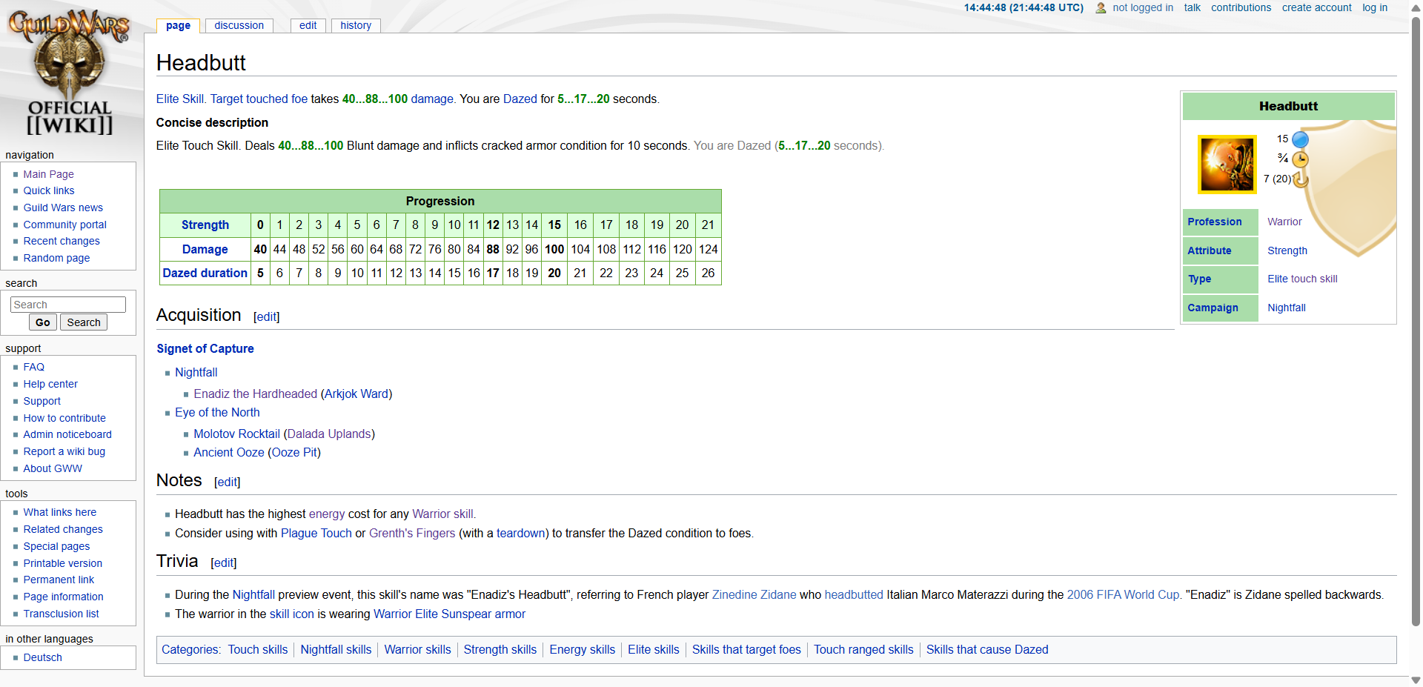Viewport: 1423px width, 687px height.
Task: Click the Profession label in infobox
Action: click(1214, 222)
